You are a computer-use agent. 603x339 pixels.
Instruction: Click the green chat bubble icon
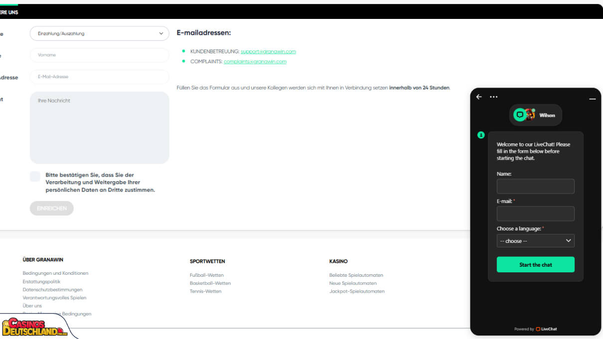click(519, 114)
